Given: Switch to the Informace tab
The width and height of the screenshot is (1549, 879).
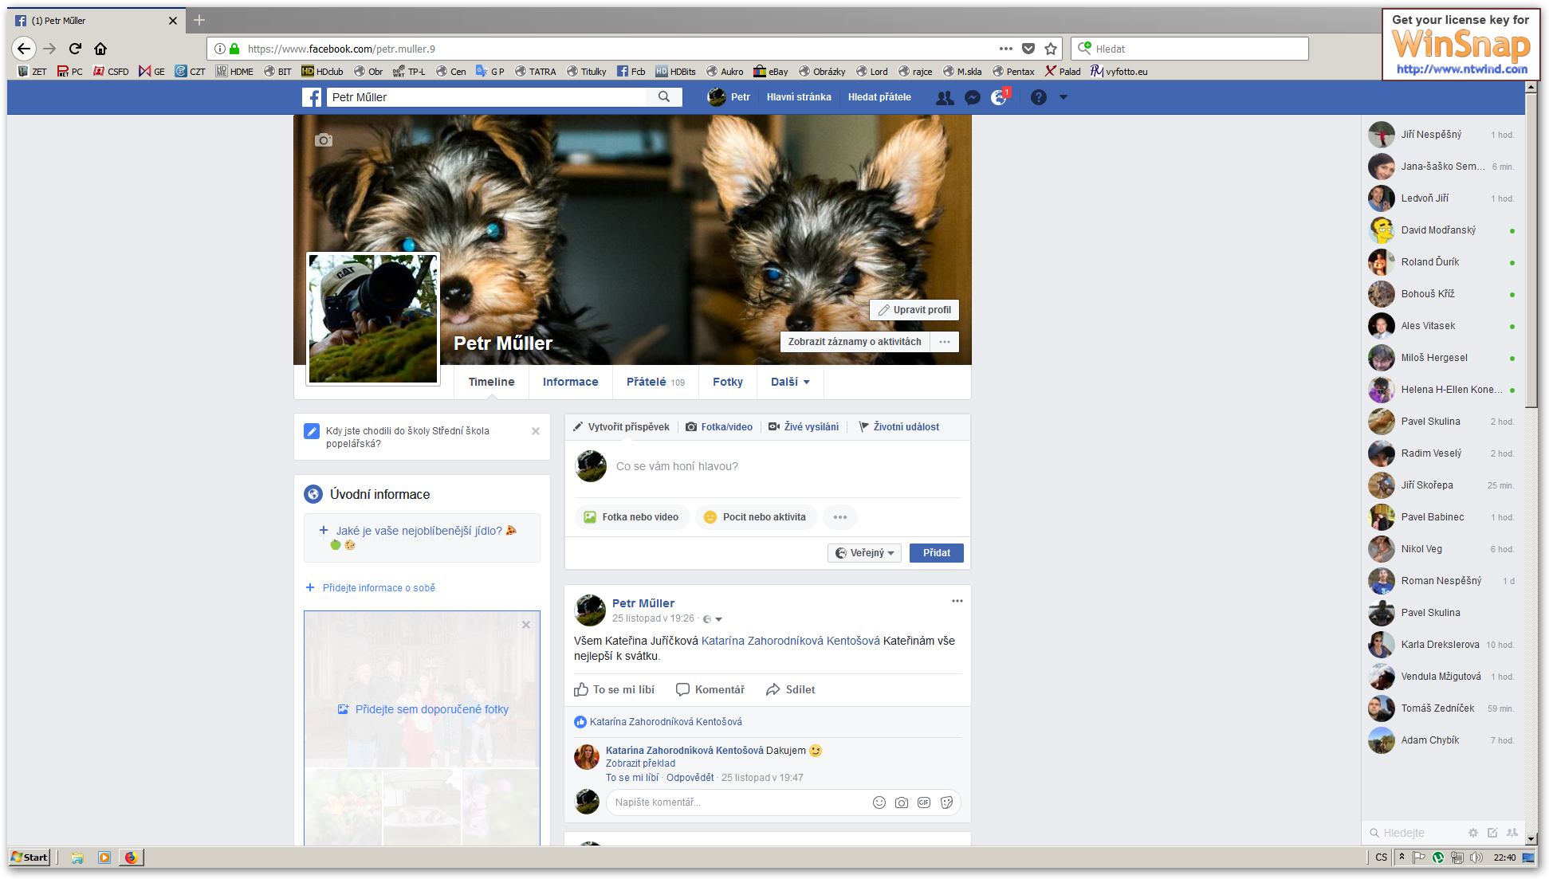Looking at the screenshot, I should (x=570, y=382).
